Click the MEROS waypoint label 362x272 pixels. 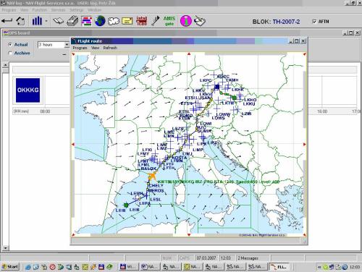(x=156, y=190)
